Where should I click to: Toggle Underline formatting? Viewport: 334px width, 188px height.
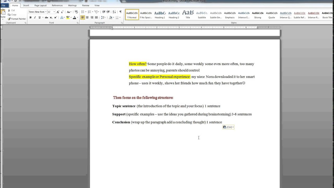[39, 17]
